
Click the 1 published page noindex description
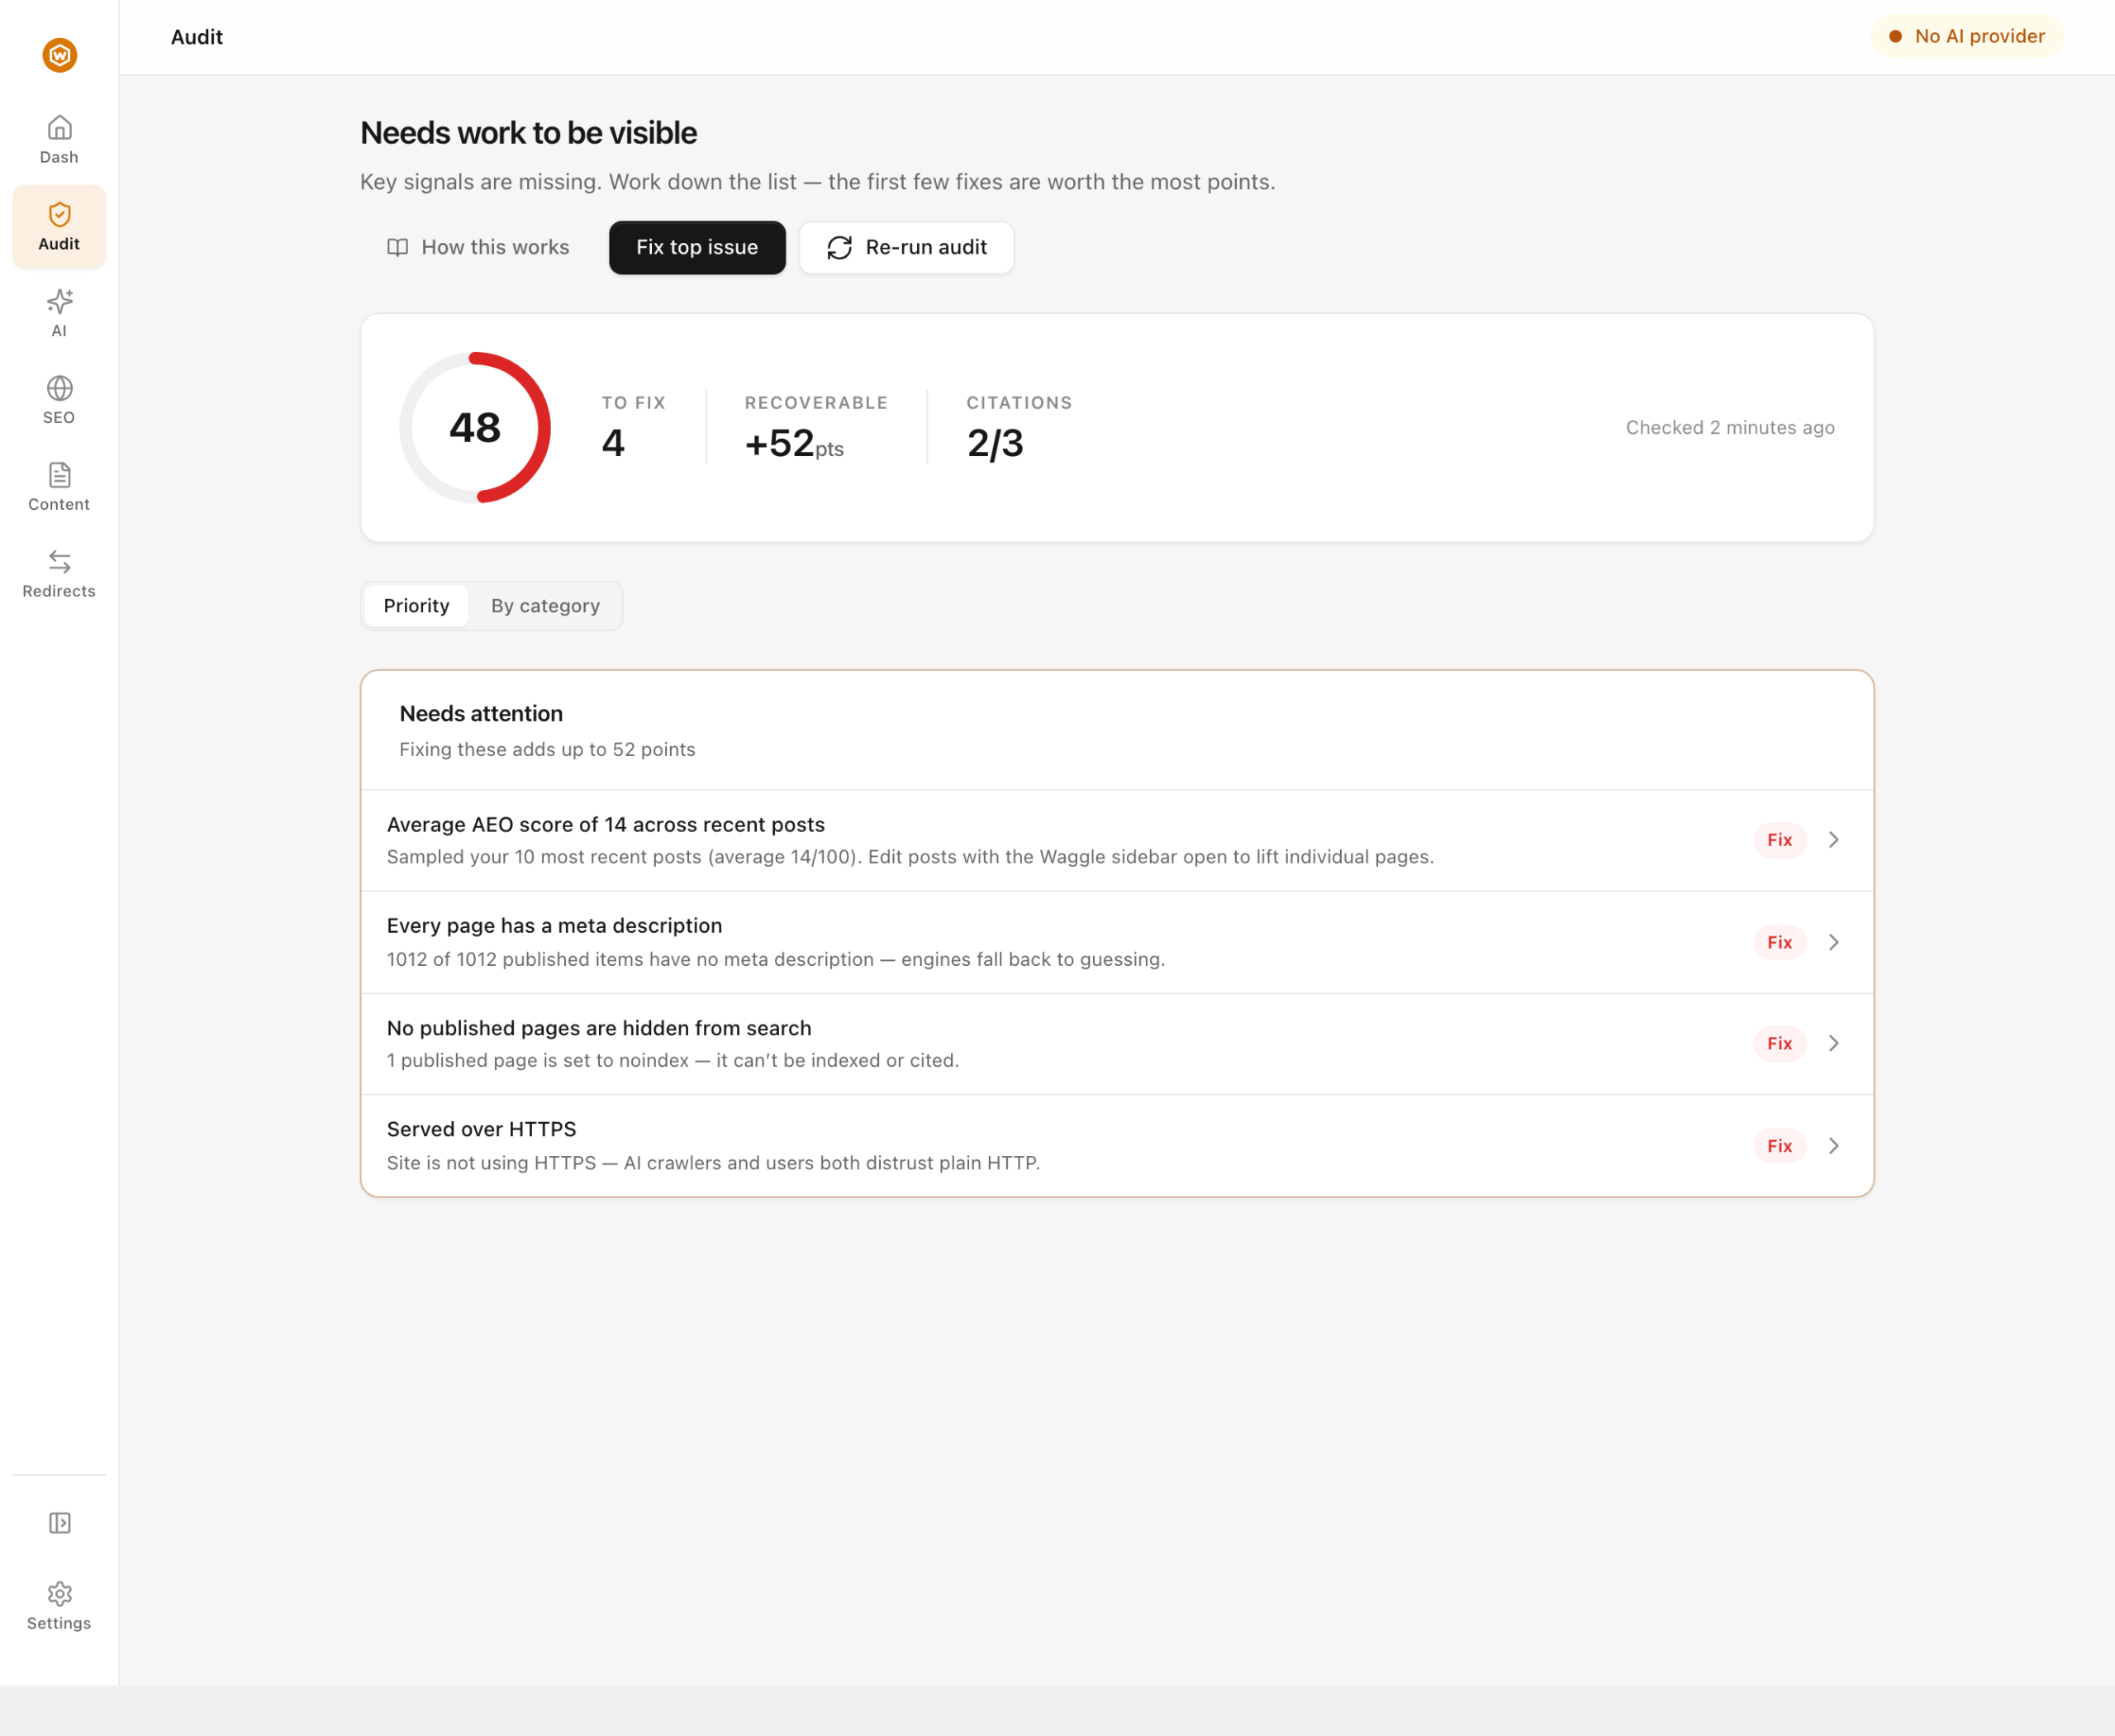[673, 1061]
